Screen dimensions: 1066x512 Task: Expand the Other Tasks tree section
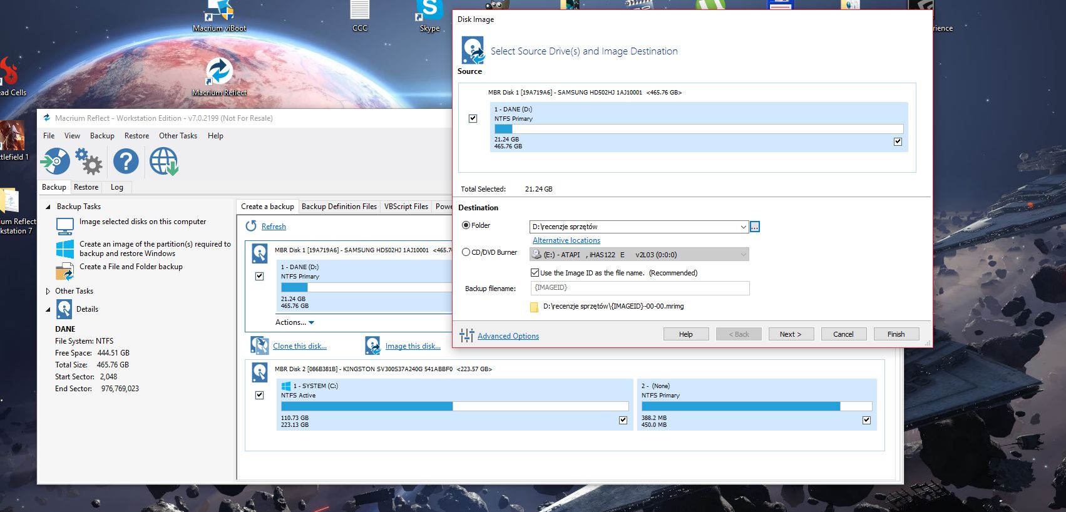(48, 291)
